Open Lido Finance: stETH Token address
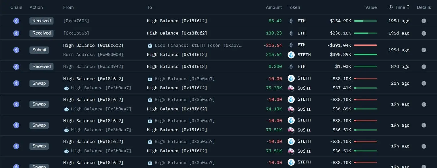The width and height of the screenshot is (437, 168). tap(198, 45)
